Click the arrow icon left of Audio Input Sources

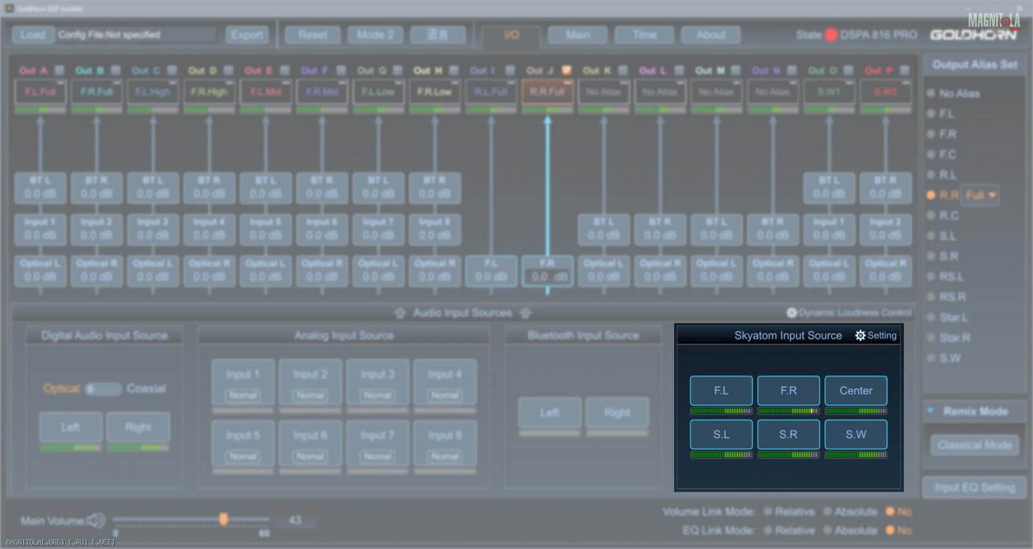(400, 313)
